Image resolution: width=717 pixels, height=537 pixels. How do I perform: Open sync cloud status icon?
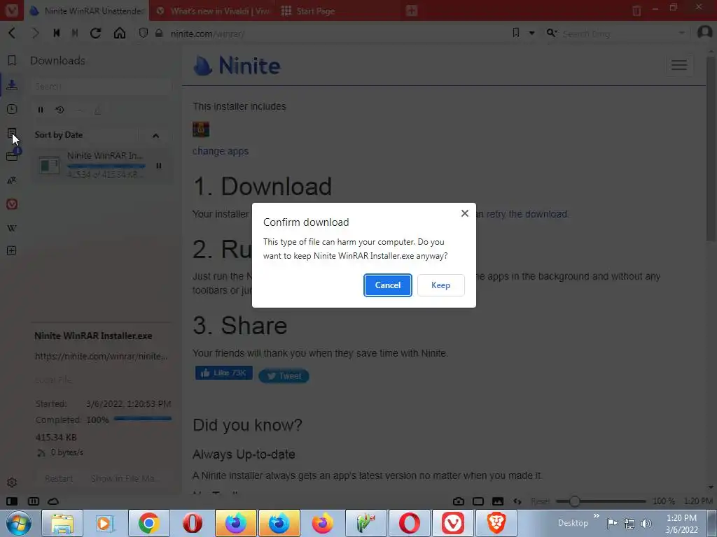[x=53, y=501]
